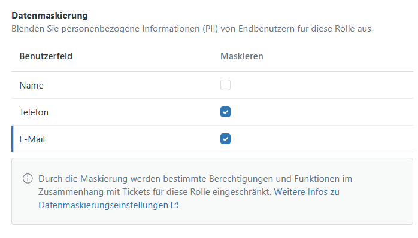Click the Maskieren column header
This screenshot has width=418, height=238.
click(x=241, y=56)
